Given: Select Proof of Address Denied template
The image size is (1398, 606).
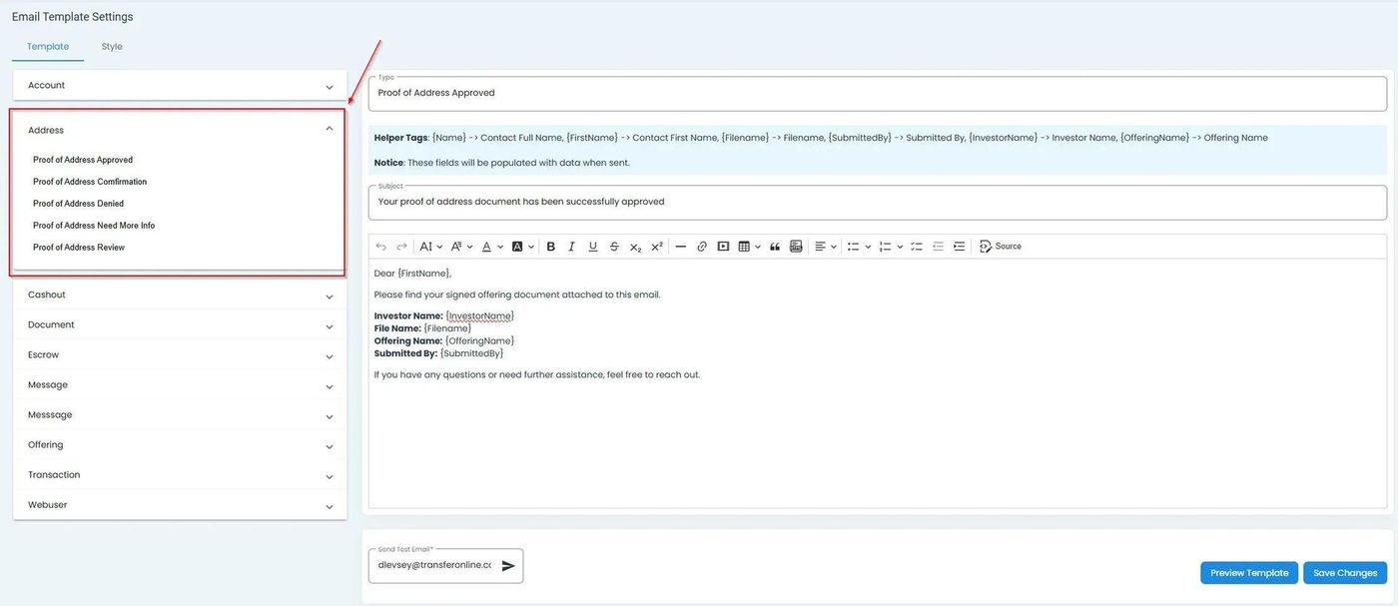Looking at the screenshot, I should click(x=79, y=204).
